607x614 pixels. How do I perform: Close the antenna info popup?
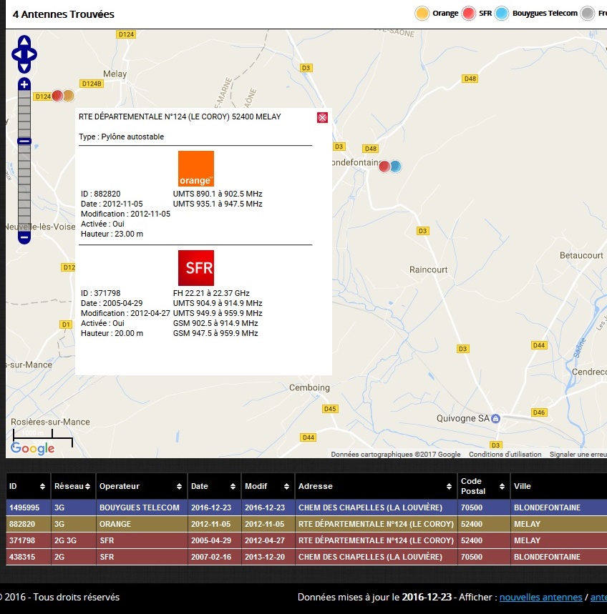coord(322,117)
